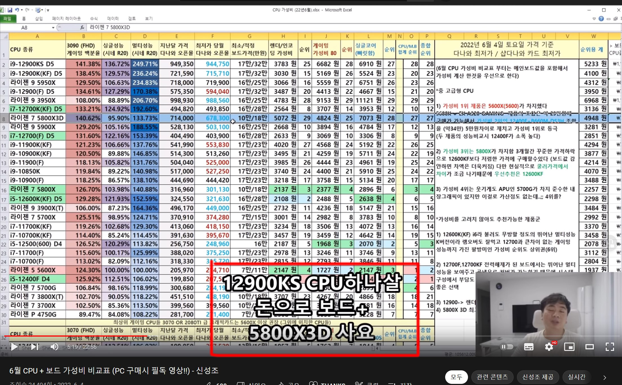This screenshot has height=385, width=622.
Task: Enter fullscreen mode
Action: tap(610, 347)
